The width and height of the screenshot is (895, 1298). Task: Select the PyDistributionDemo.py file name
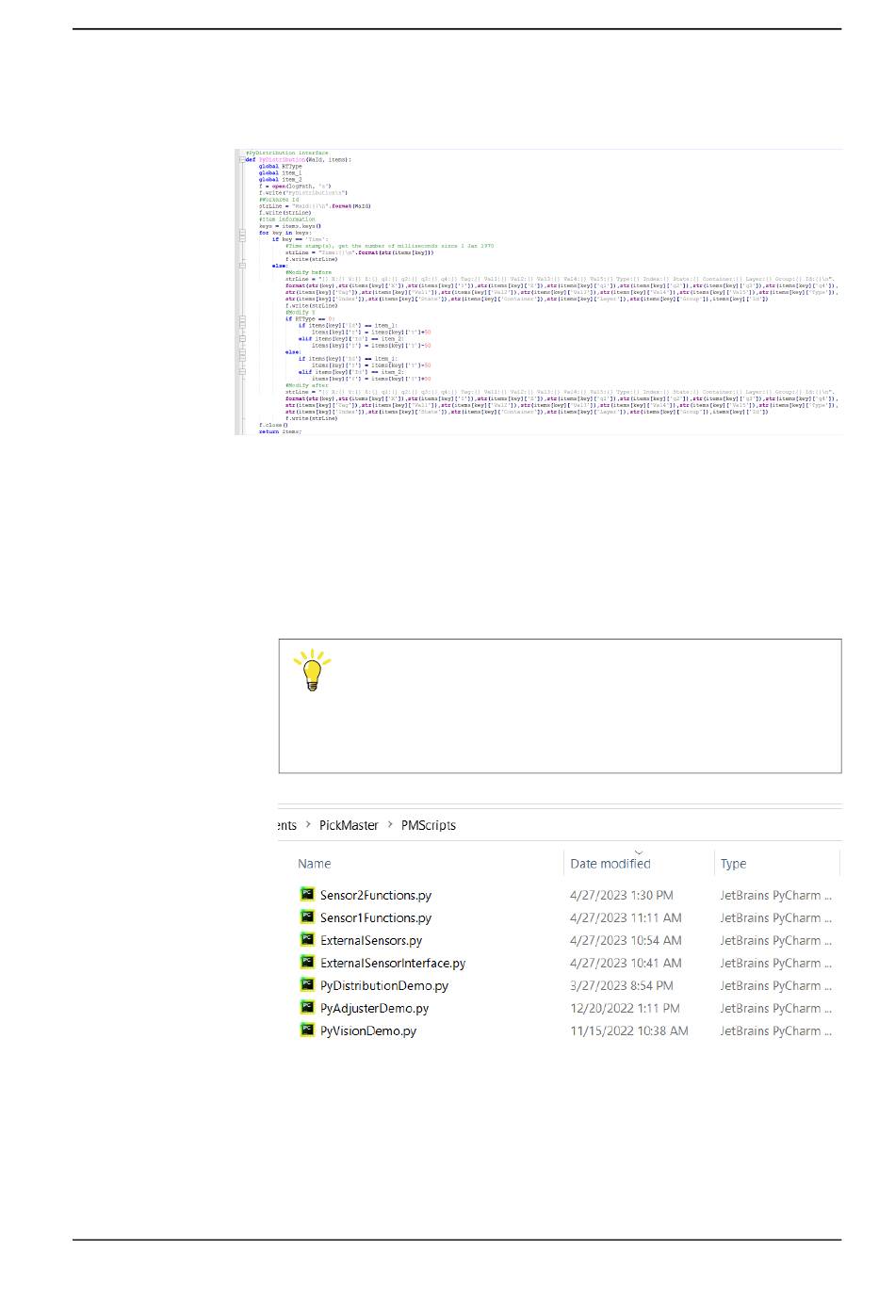point(384,986)
